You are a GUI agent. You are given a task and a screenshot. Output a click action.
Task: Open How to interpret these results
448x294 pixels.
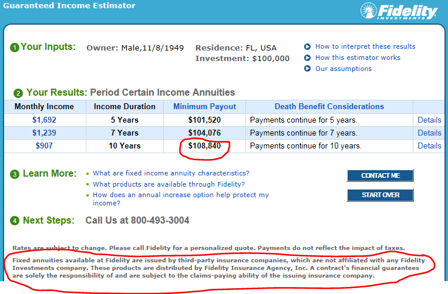(x=365, y=46)
